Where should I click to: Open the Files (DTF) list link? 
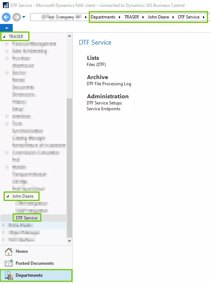(96, 65)
